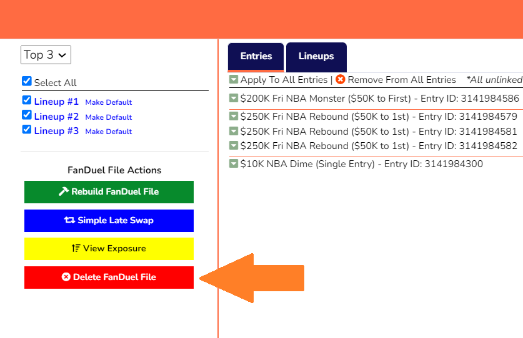
Task: Expand dropdown for Entry ID 3141984582
Action: click(234, 145)
